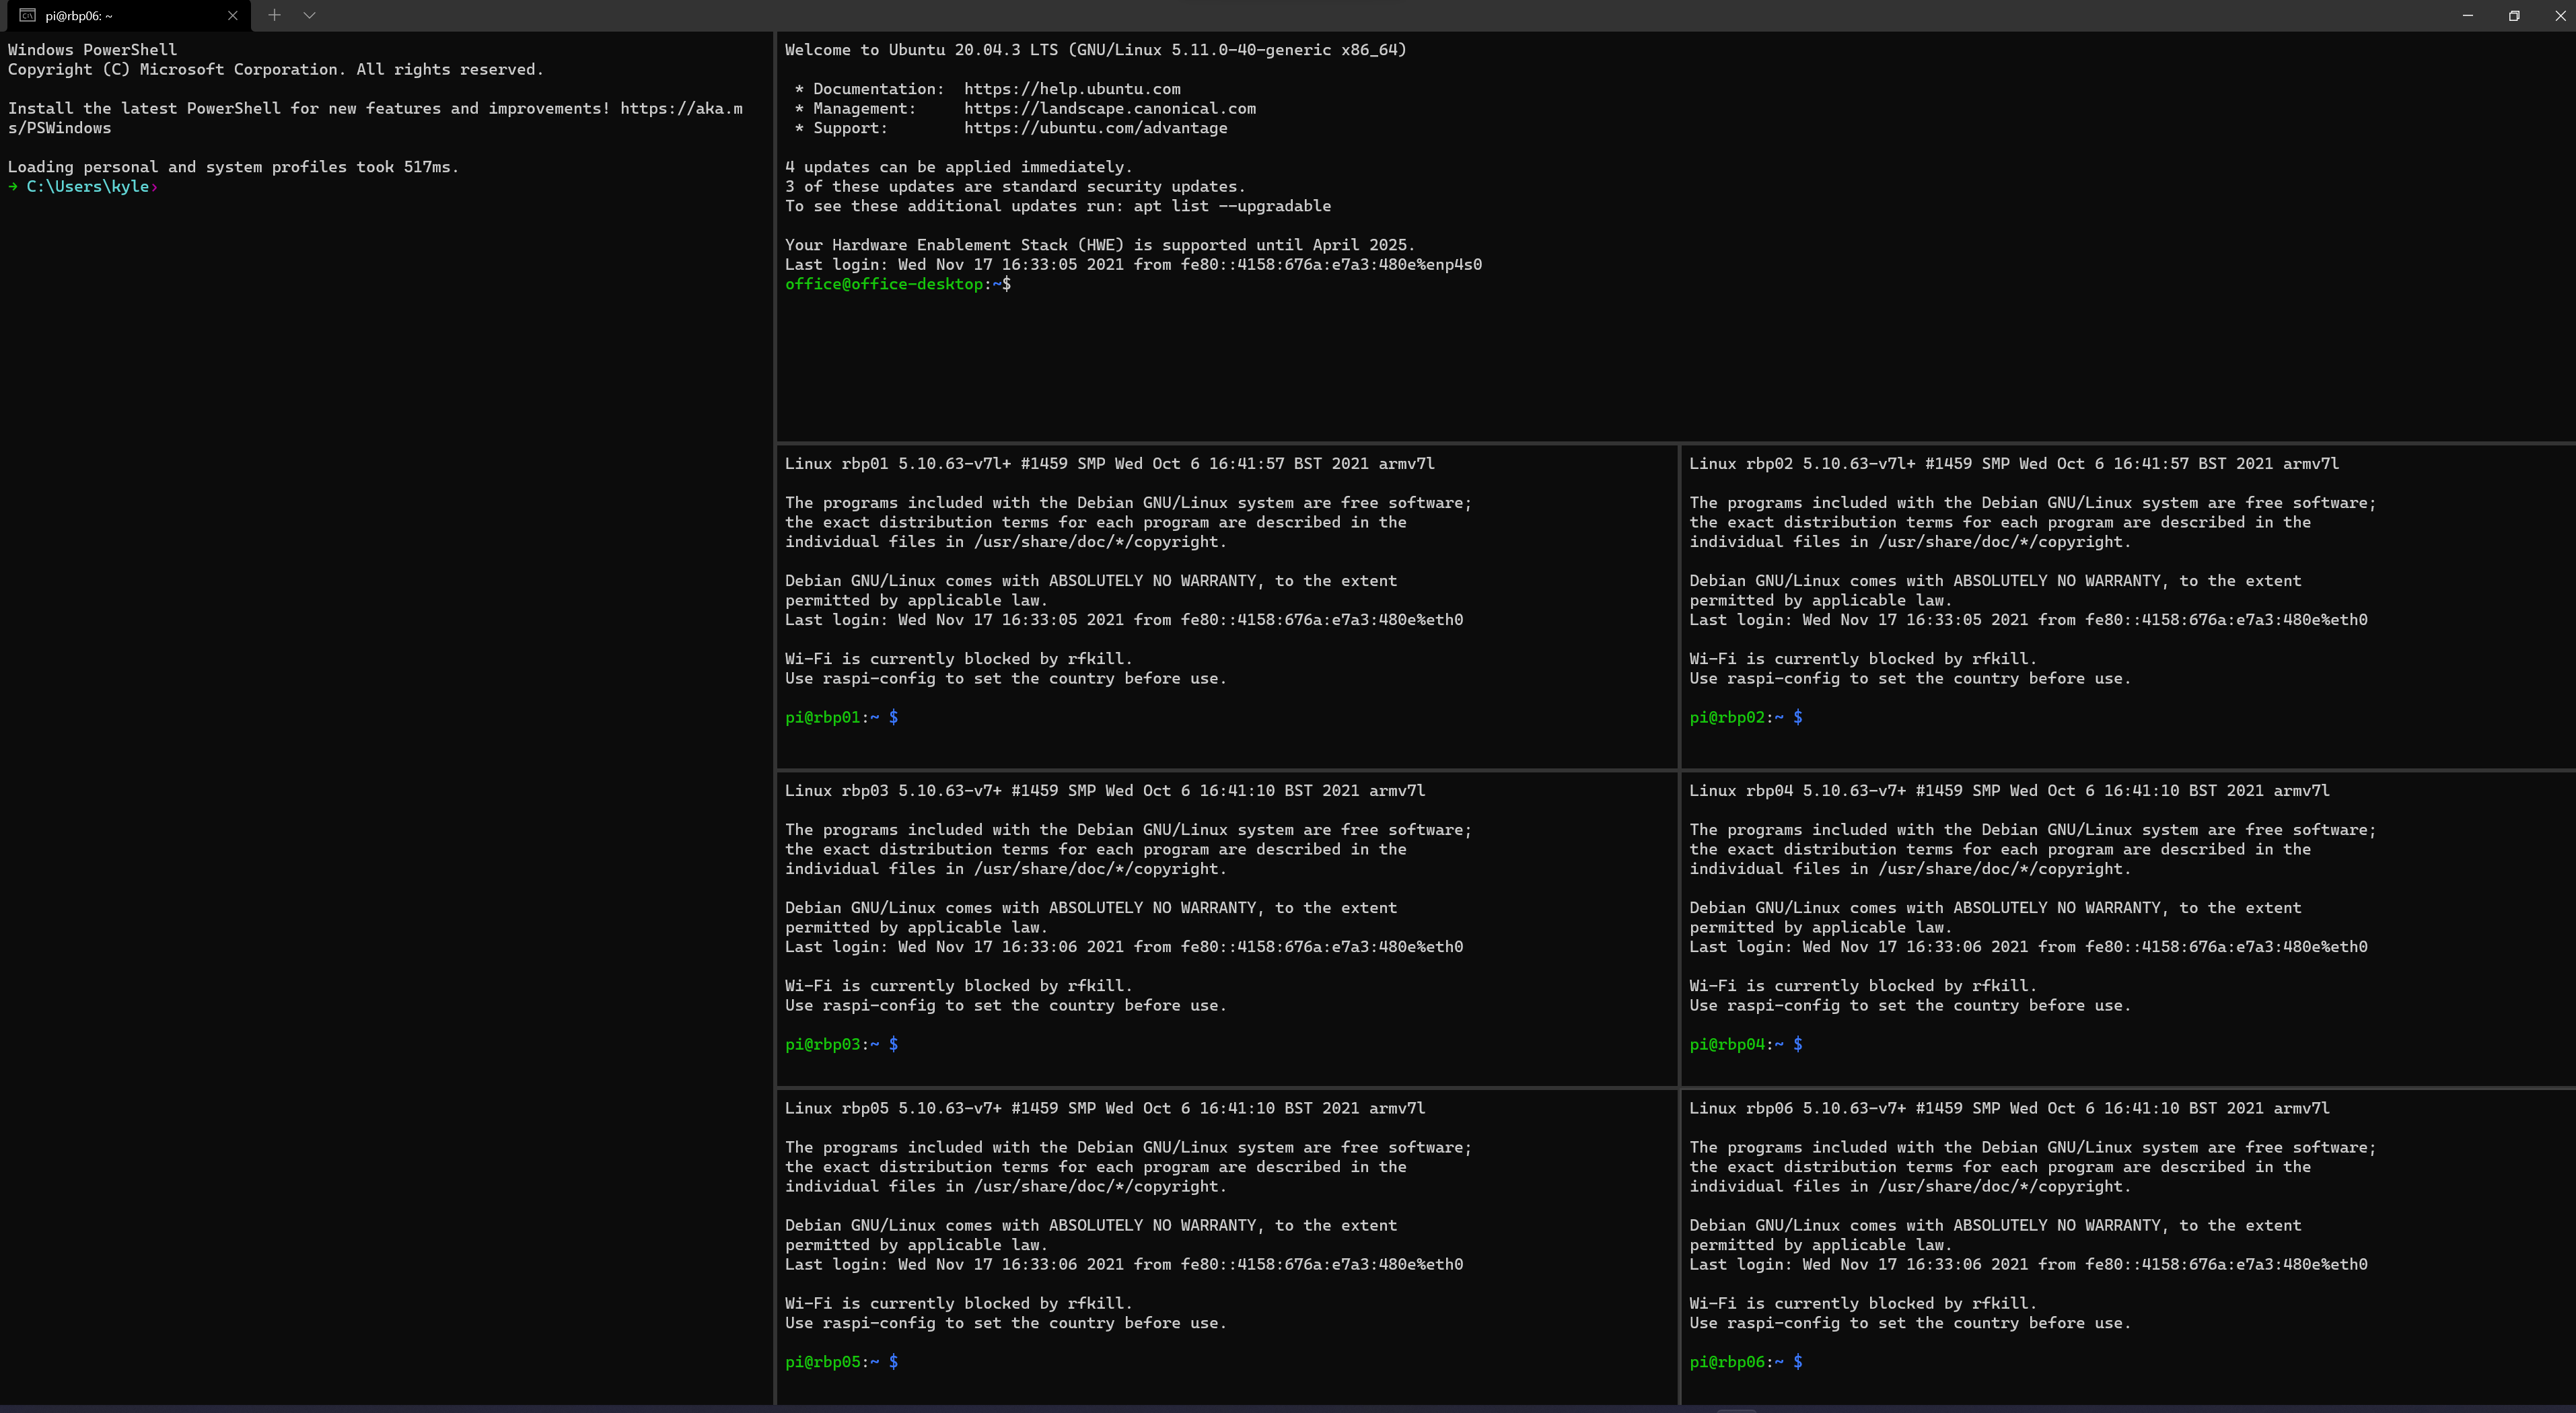The width and height of the screenshot is (2576, 1413).
Task: Click 'Linux rbp06 5.10.63-v7+' header line
Action: (2009, 1109)
